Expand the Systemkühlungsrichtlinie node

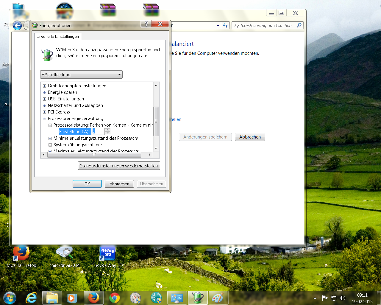[50, 145]
